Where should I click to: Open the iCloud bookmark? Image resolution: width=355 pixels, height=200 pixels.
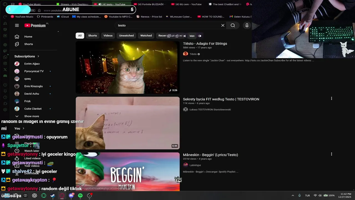pos(63,17)
